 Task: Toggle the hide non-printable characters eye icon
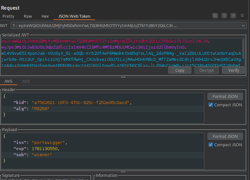(x=215, y=15)
